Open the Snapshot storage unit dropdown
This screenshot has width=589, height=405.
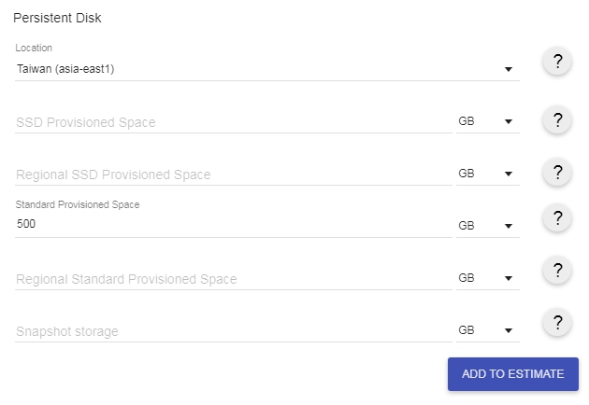coord(486,331)
